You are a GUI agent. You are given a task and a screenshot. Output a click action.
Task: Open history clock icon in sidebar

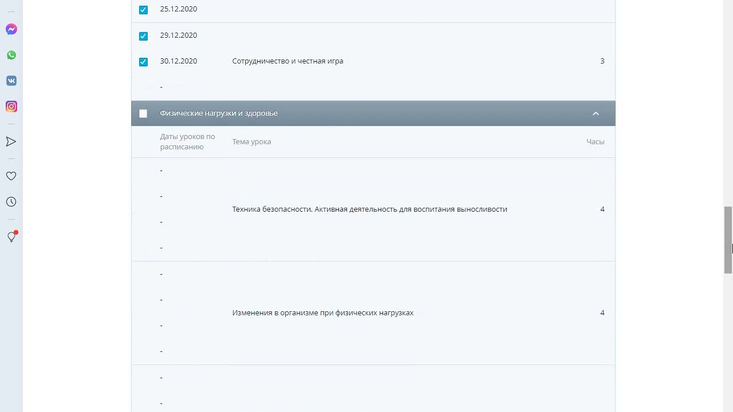(11, 202)
